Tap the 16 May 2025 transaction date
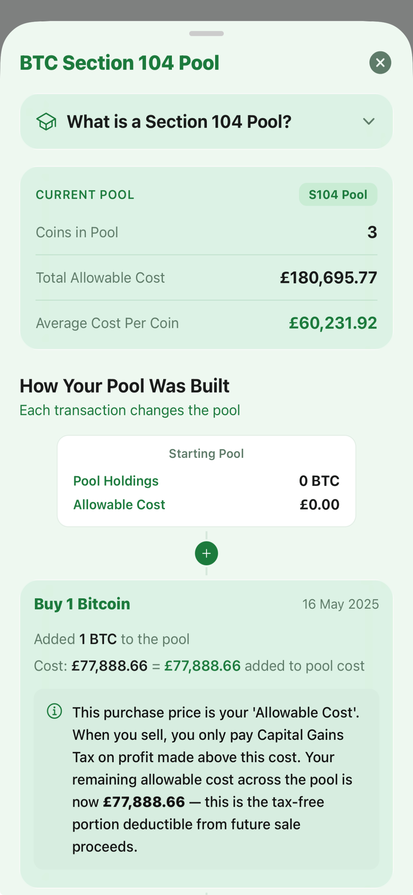 pyautogui.click(x=340, y=604)
